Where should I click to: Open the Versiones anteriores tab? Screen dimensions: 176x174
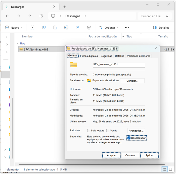point(139,56)
